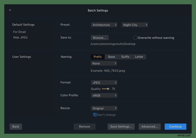Go Back to the previous step
196x138 pixels.
pos(16,126)
